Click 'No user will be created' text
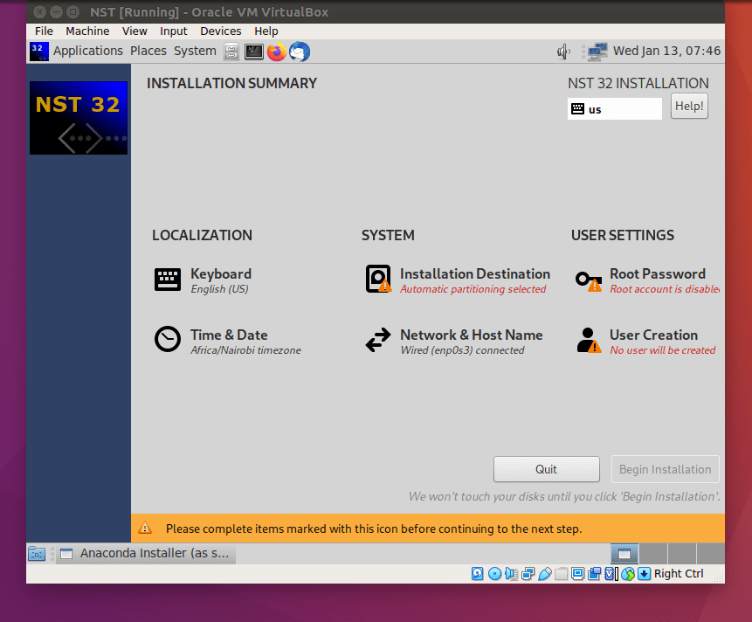The image size is (752, 622). click(x=662, y=350)
